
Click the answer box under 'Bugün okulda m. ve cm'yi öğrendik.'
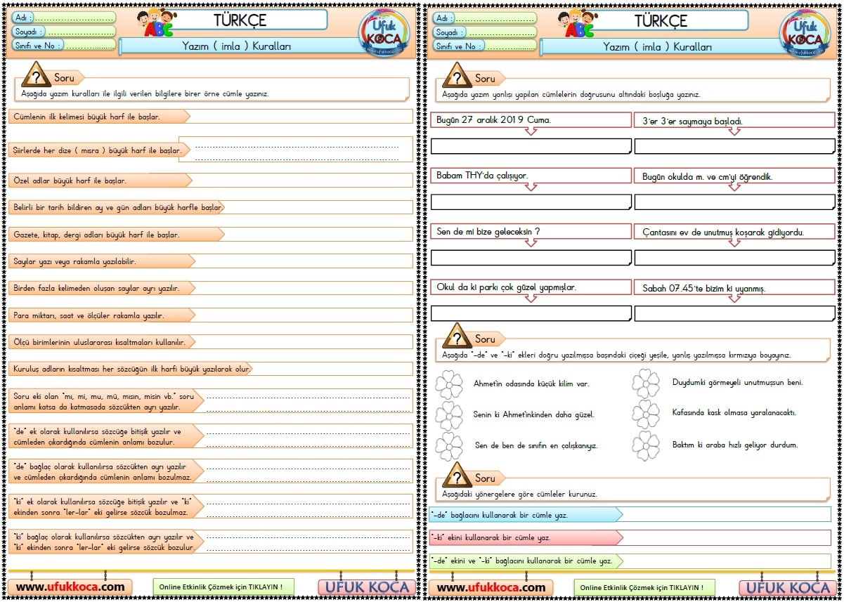735,202
